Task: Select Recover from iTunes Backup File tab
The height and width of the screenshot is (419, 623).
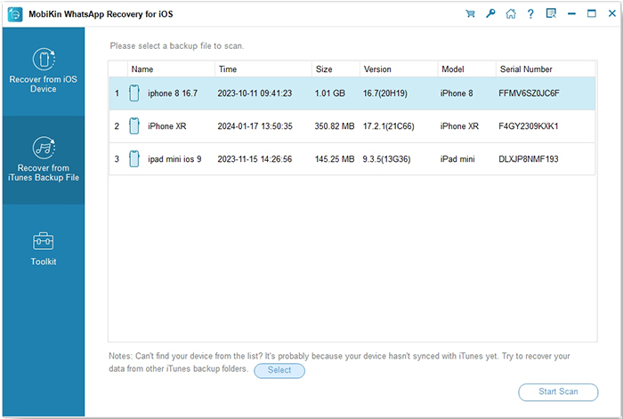Action: click(44, 159)
